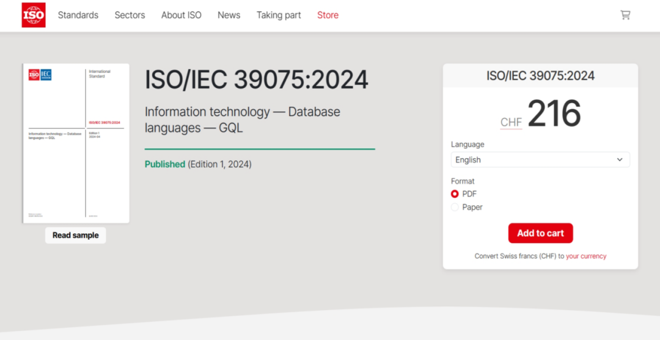
Task: Open the Sectors menu
Action: [130, 15]
